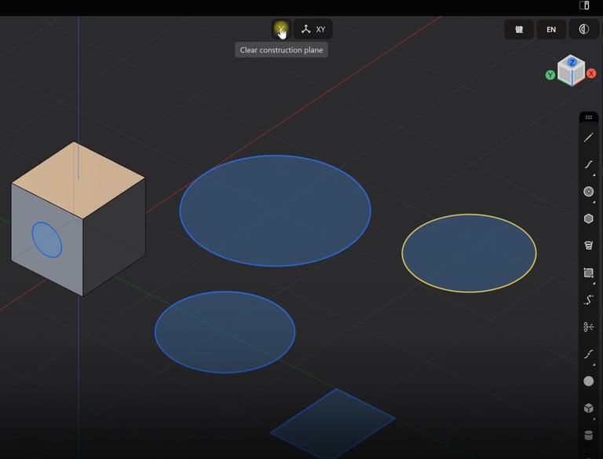Click the keyboard shortcuts button

(519, 29)
